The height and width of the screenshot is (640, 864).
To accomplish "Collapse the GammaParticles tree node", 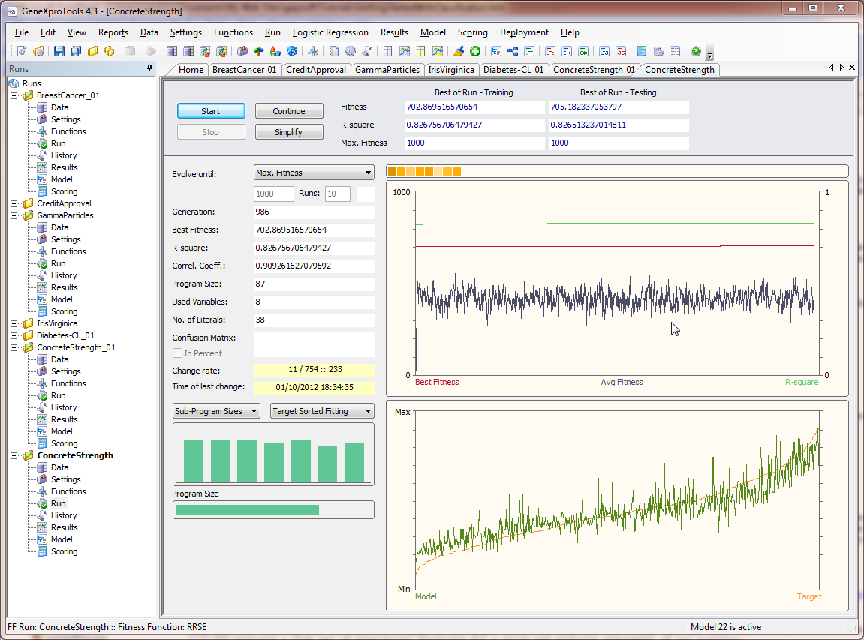I will [14, 215].
